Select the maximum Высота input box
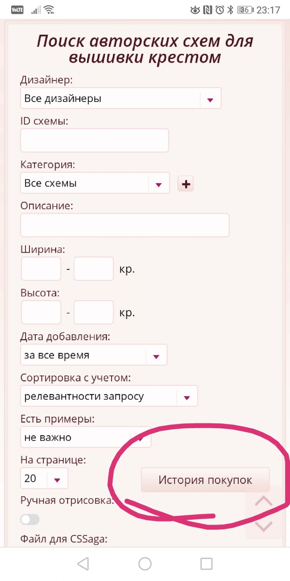The image size is (290, 581). (94, 312)
